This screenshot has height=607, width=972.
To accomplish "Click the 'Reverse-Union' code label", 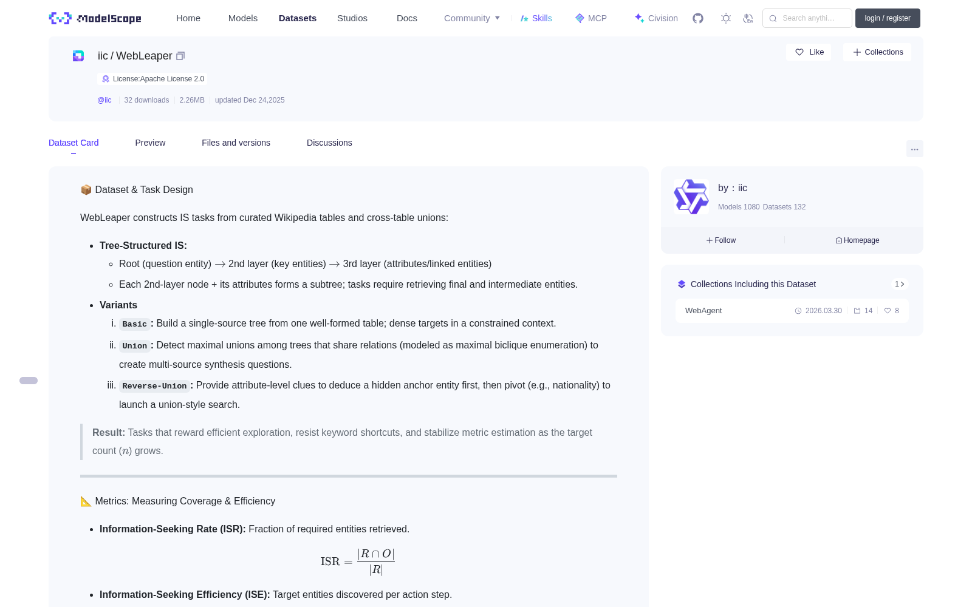I will [x=154, y=386].
